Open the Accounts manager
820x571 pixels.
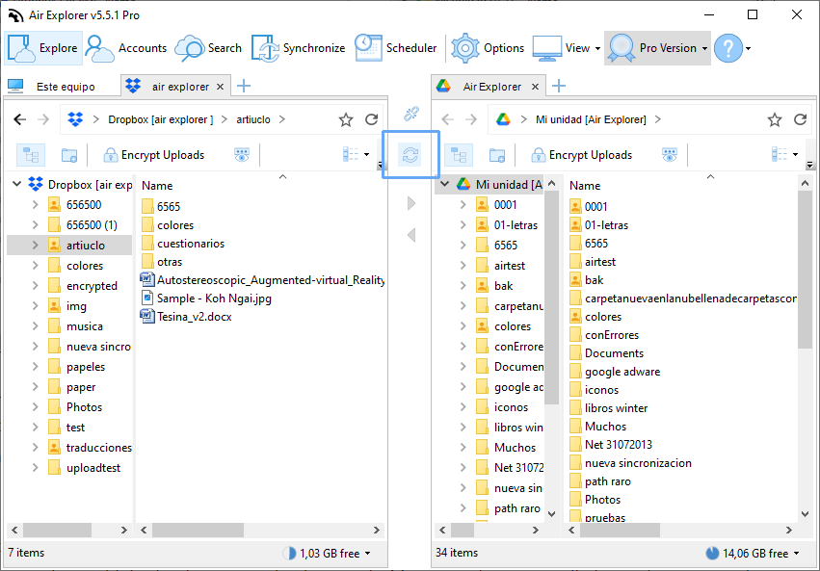coord(125,48)
